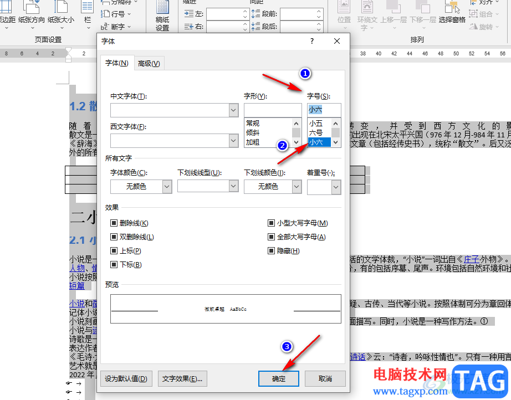
Task: Toggle Small caps (小型大写字母) checkbox
Action: click(271, 223)
